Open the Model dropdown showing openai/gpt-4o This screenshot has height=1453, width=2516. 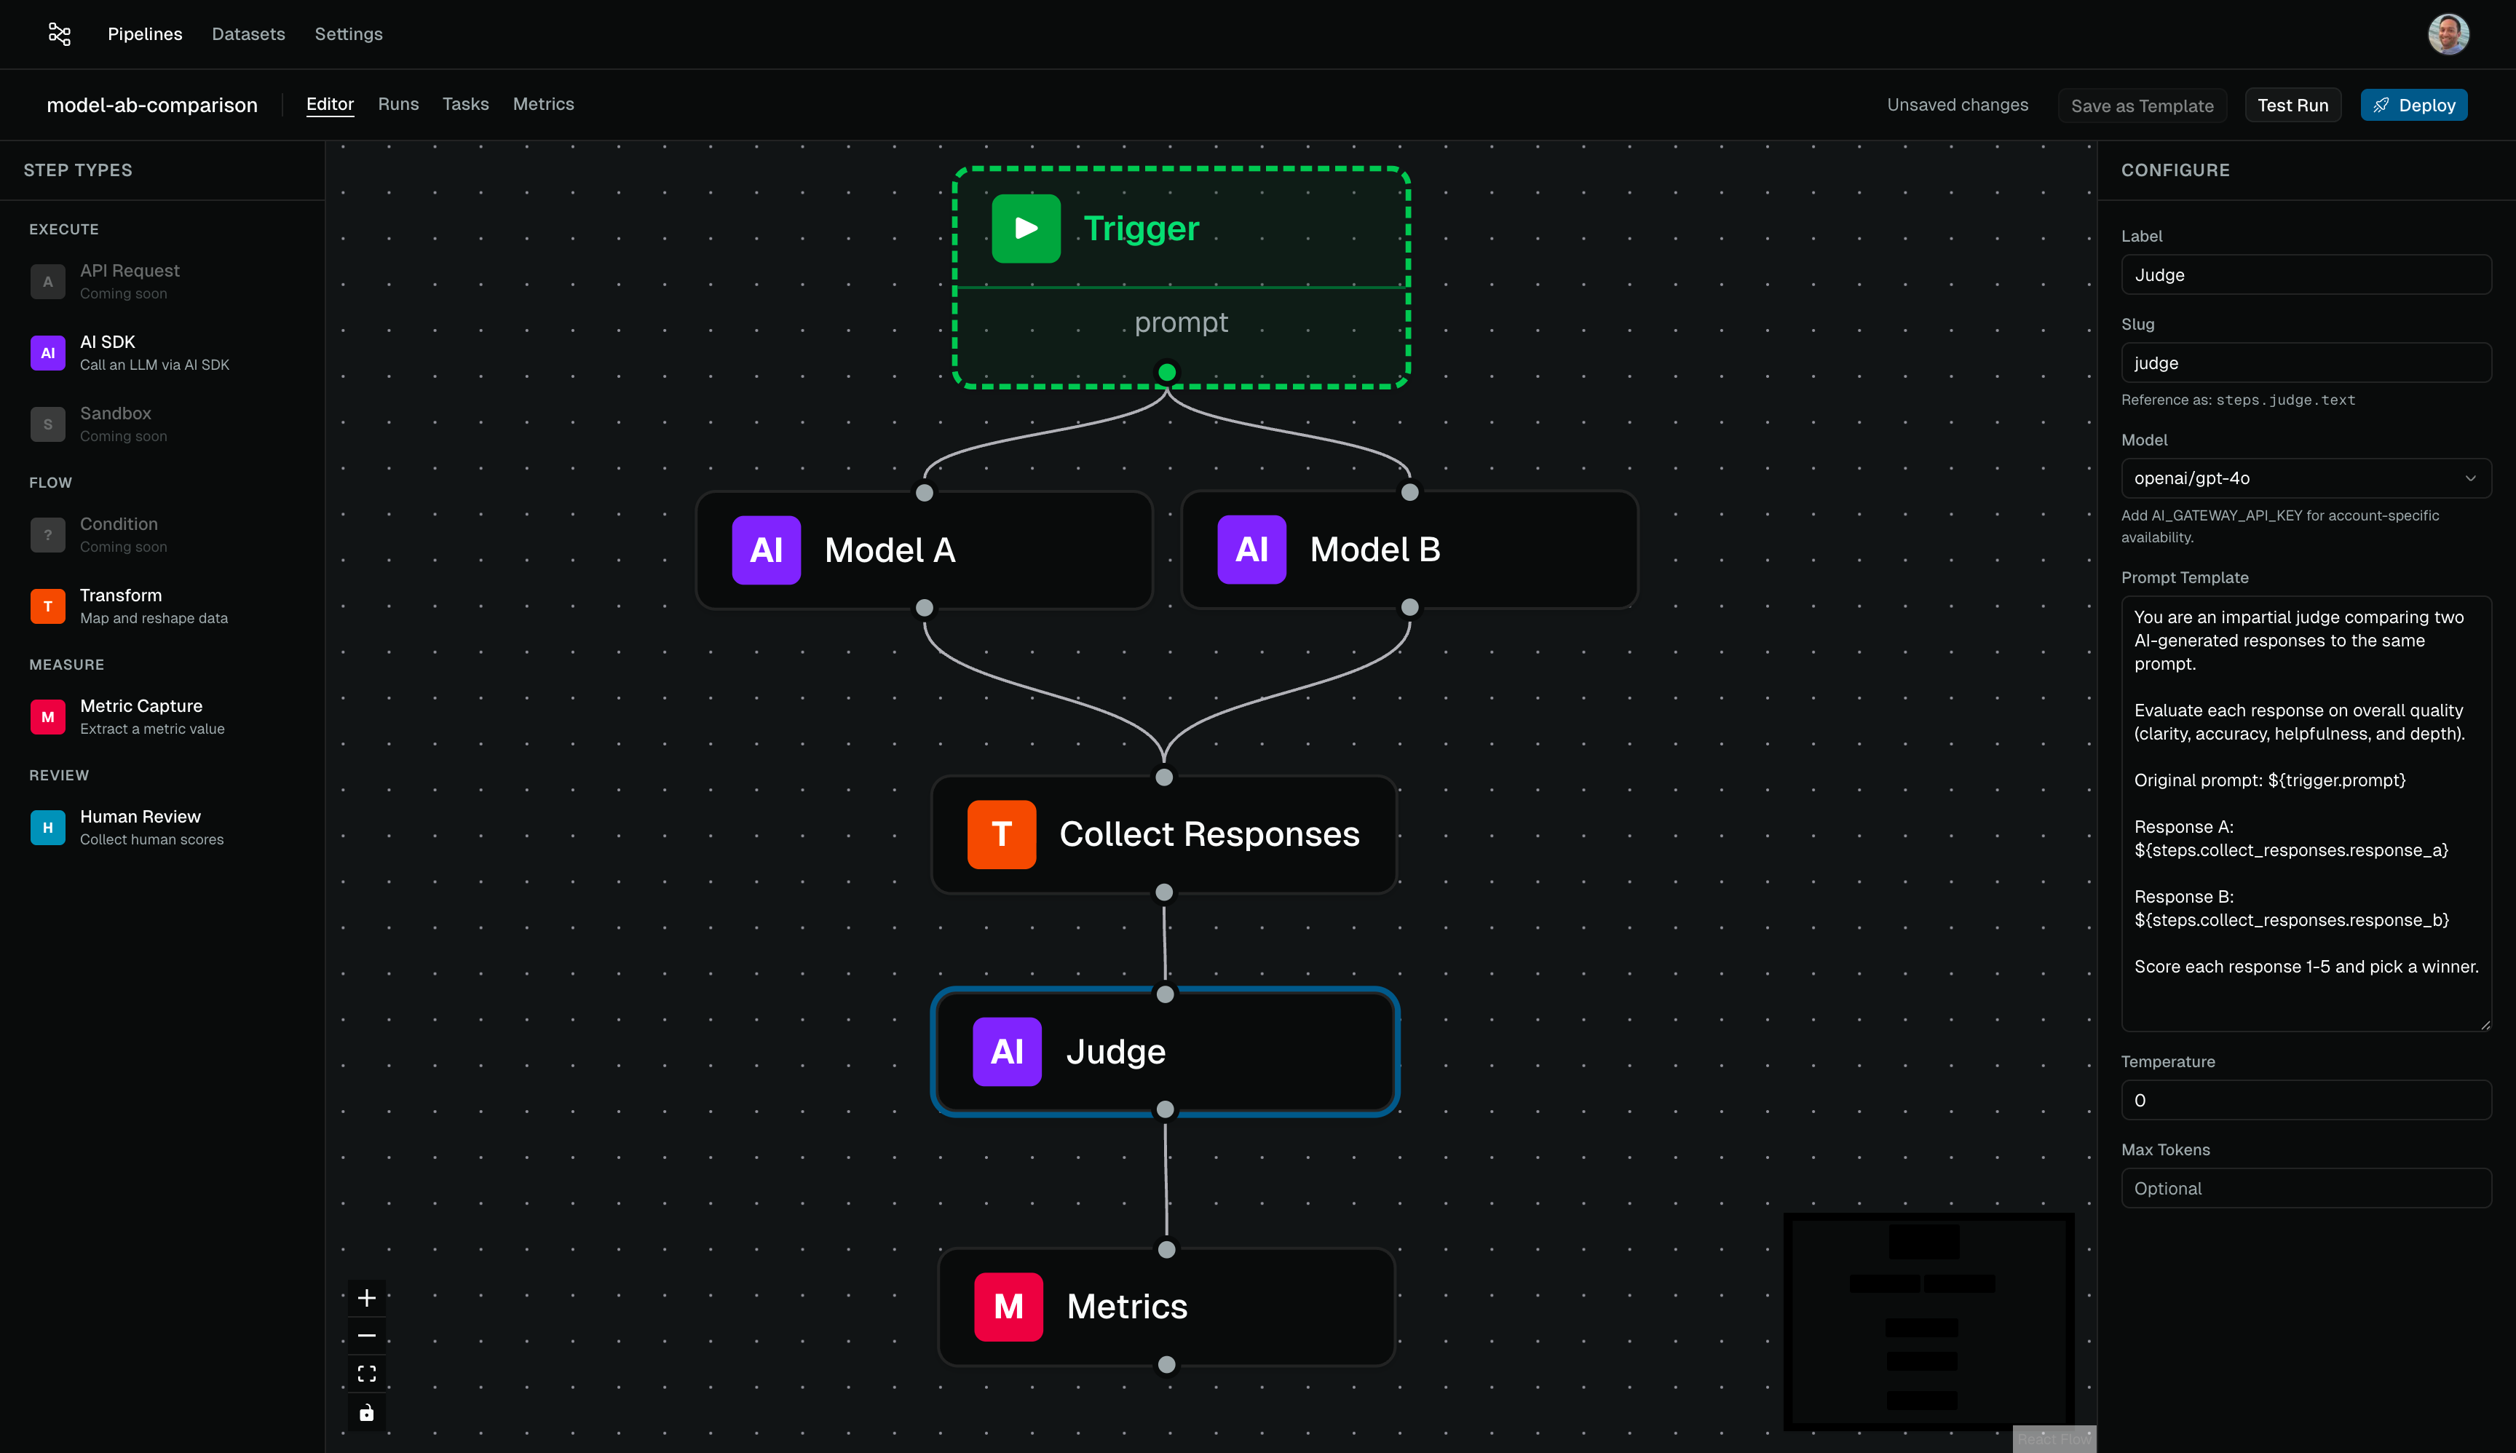click(2306, 478)
